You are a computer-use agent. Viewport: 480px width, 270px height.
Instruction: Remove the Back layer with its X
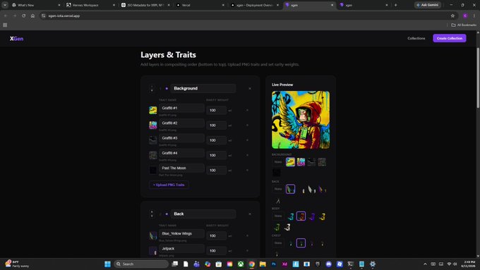point(250,214)
